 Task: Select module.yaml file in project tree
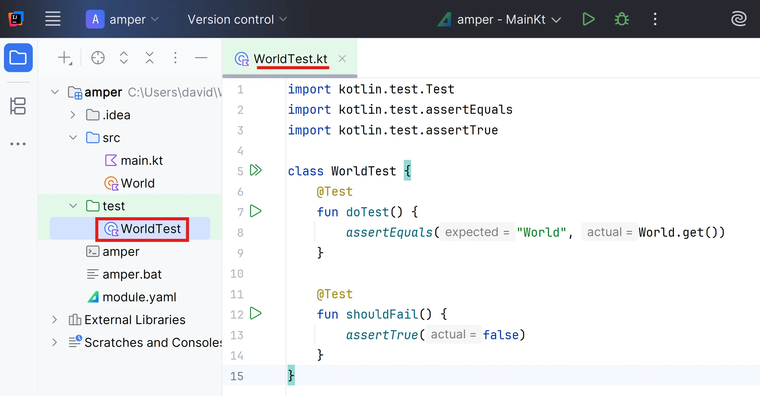tap(139, 297)
